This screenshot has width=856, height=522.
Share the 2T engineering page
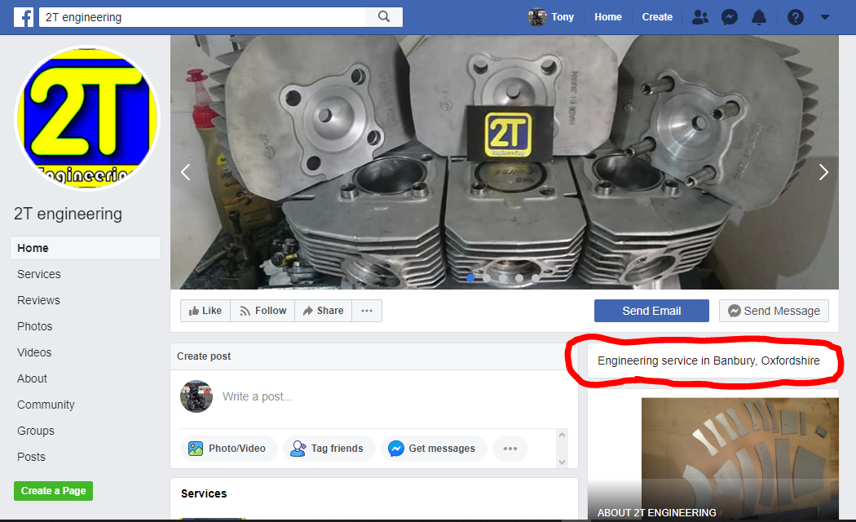[x=323, y=311]
